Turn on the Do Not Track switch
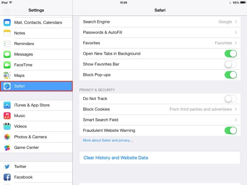 [231, 99]
